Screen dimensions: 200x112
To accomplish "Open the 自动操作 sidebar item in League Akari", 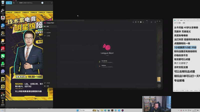I will (x=50, y=33).
